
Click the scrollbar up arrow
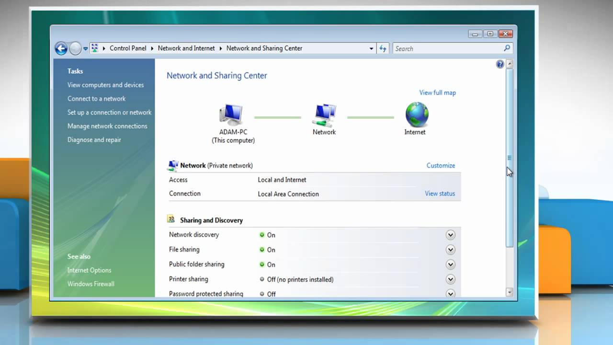[x=510, y=64]
